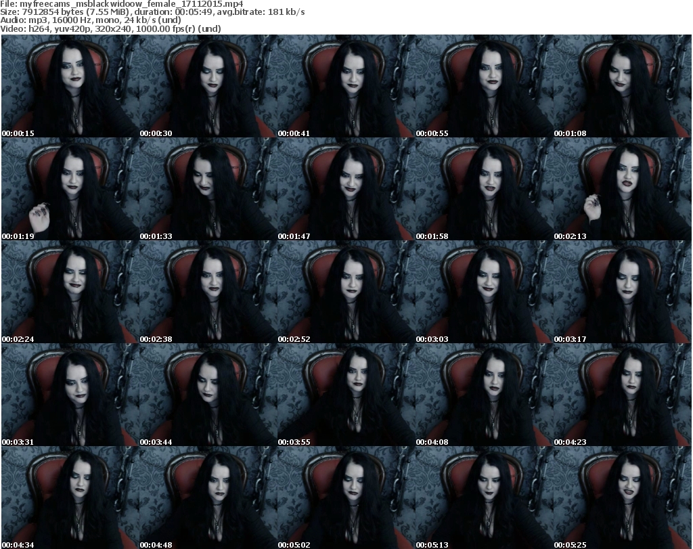Open the frame marked 00:01:33
Screen dimensions: 693x549
click(x=208, y=189)
